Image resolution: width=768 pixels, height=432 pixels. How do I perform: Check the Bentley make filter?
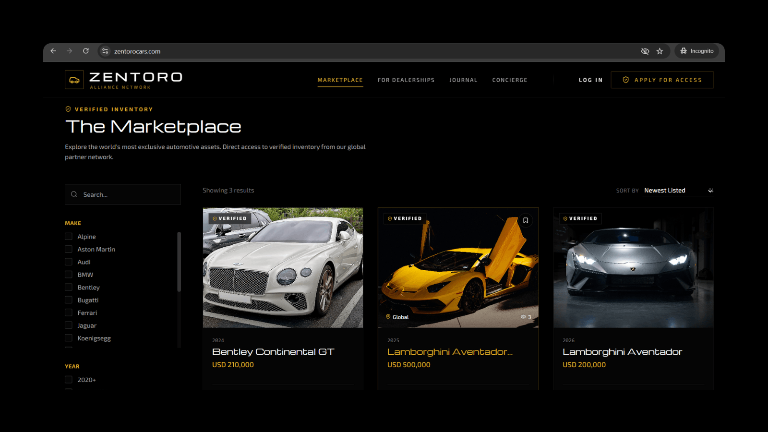pos(69,287)
